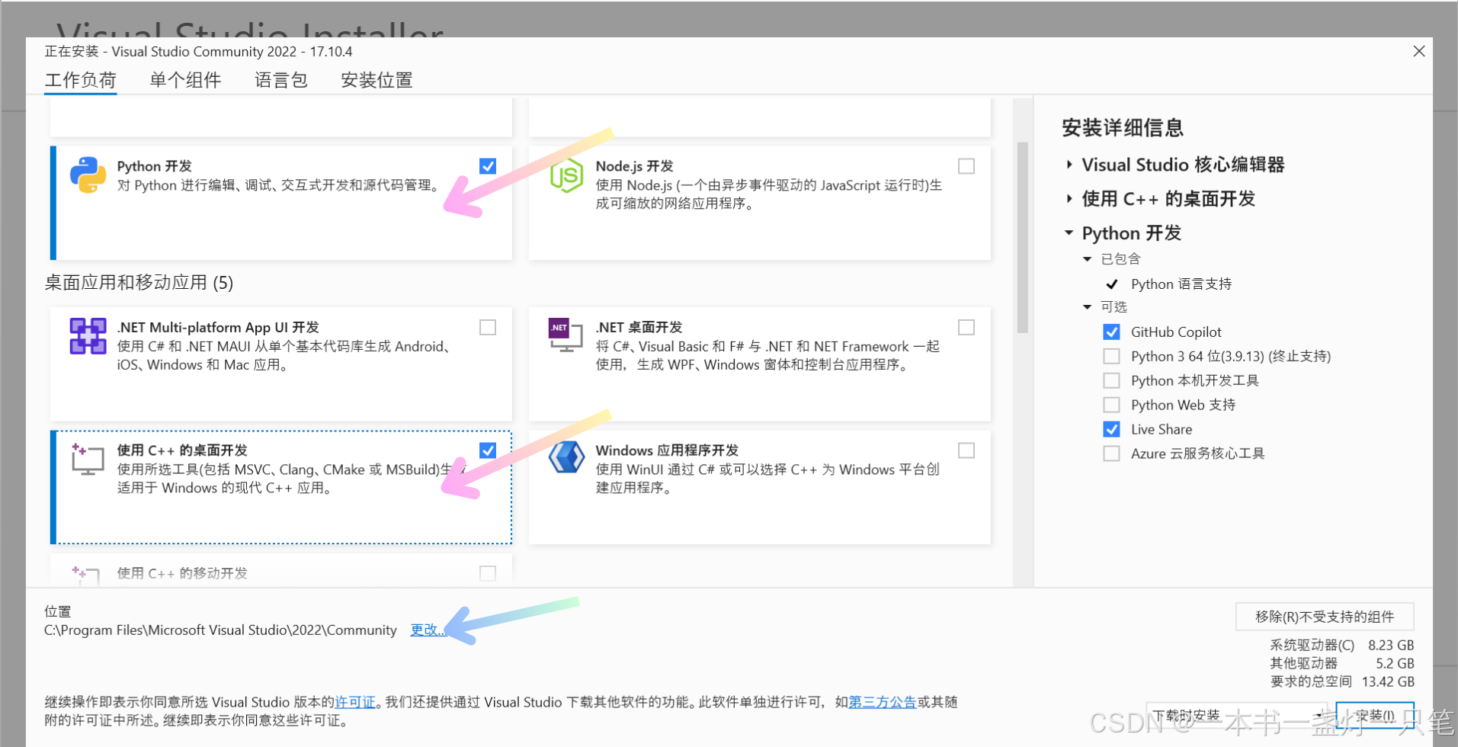Select the Python 开发 workload card title
Screen dimensions: 1458x747
point(155,166)
